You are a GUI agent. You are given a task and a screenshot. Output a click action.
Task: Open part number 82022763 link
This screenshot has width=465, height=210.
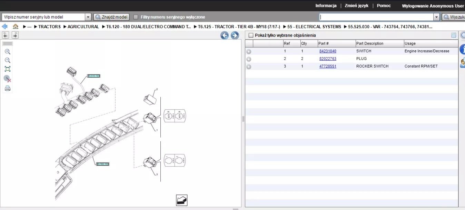point(328,59)
